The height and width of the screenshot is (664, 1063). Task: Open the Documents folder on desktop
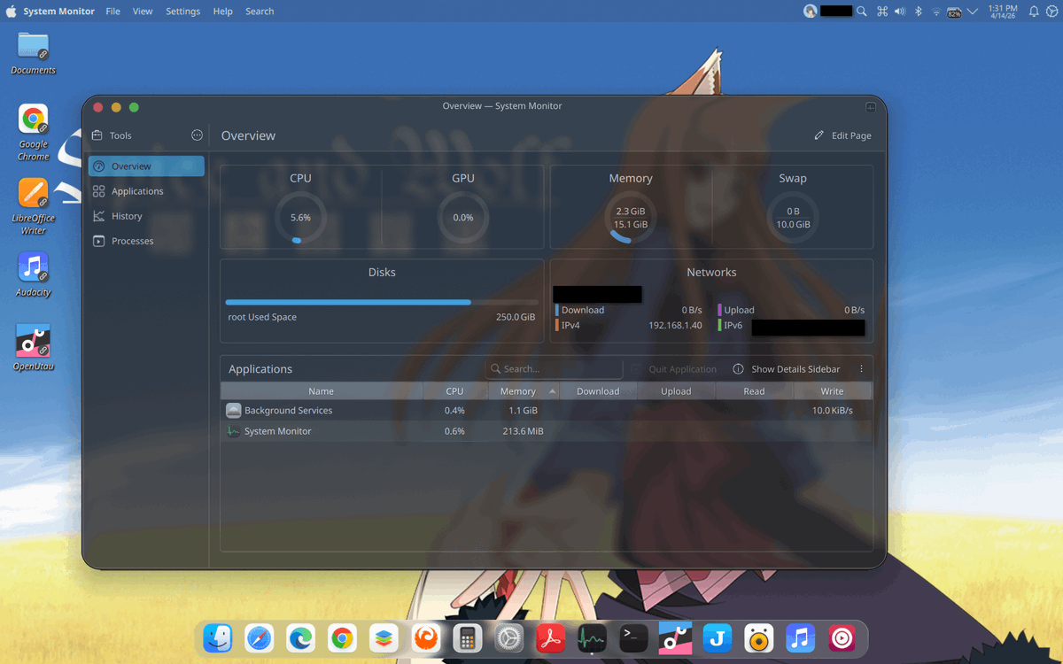[34, 53]
